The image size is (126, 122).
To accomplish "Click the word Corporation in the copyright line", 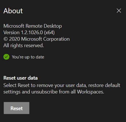I will pos(57,39).
